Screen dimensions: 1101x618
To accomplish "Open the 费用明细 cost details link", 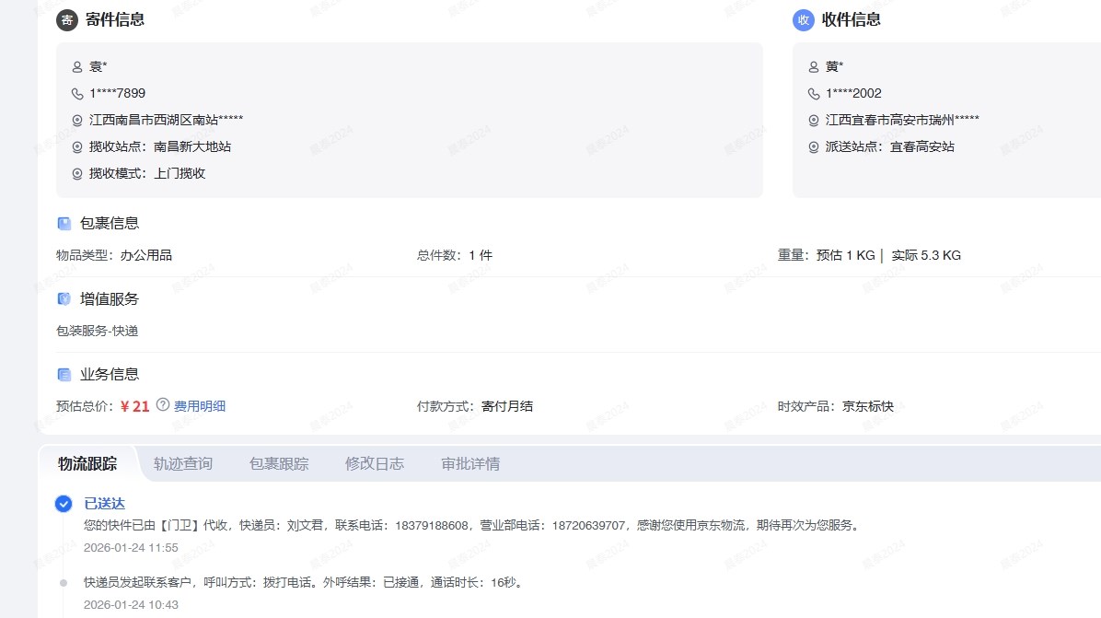I will 200,406.
